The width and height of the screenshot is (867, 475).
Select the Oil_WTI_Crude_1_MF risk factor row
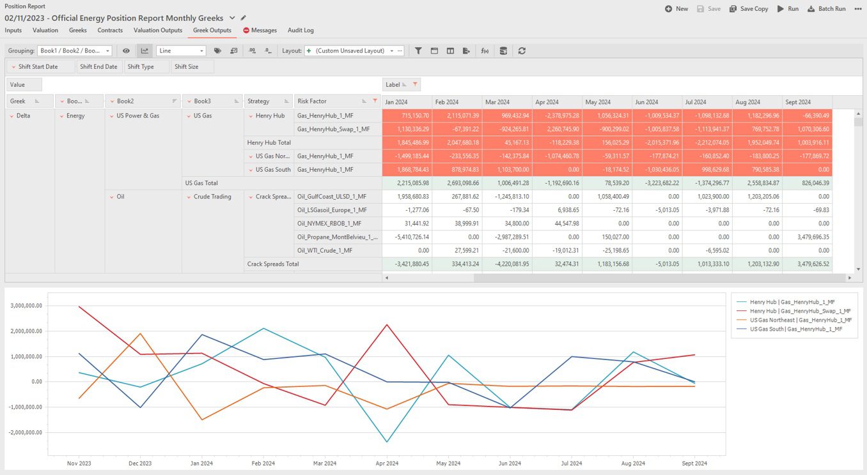coord(338,250)
